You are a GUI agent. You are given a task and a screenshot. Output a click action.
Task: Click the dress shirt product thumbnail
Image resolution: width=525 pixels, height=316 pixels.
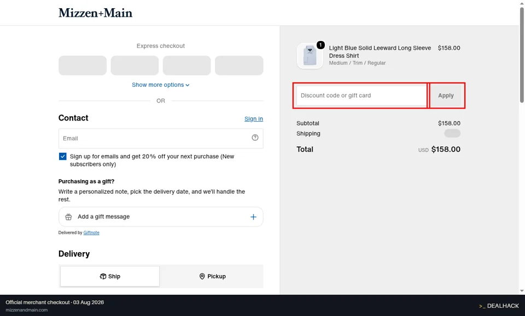(310, 56)
